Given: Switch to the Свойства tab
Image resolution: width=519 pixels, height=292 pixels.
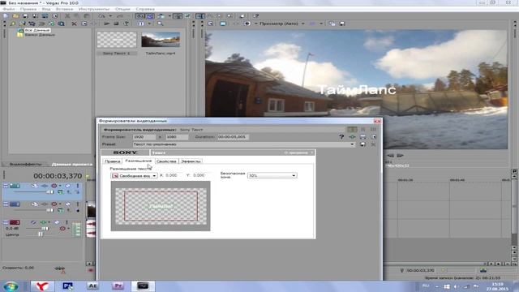Looking at the screenshot, I should (x=166, y=161).
